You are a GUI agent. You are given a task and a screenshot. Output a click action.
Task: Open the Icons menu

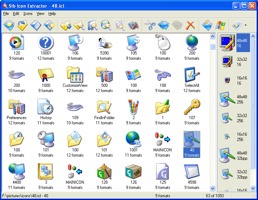point(28,14)
